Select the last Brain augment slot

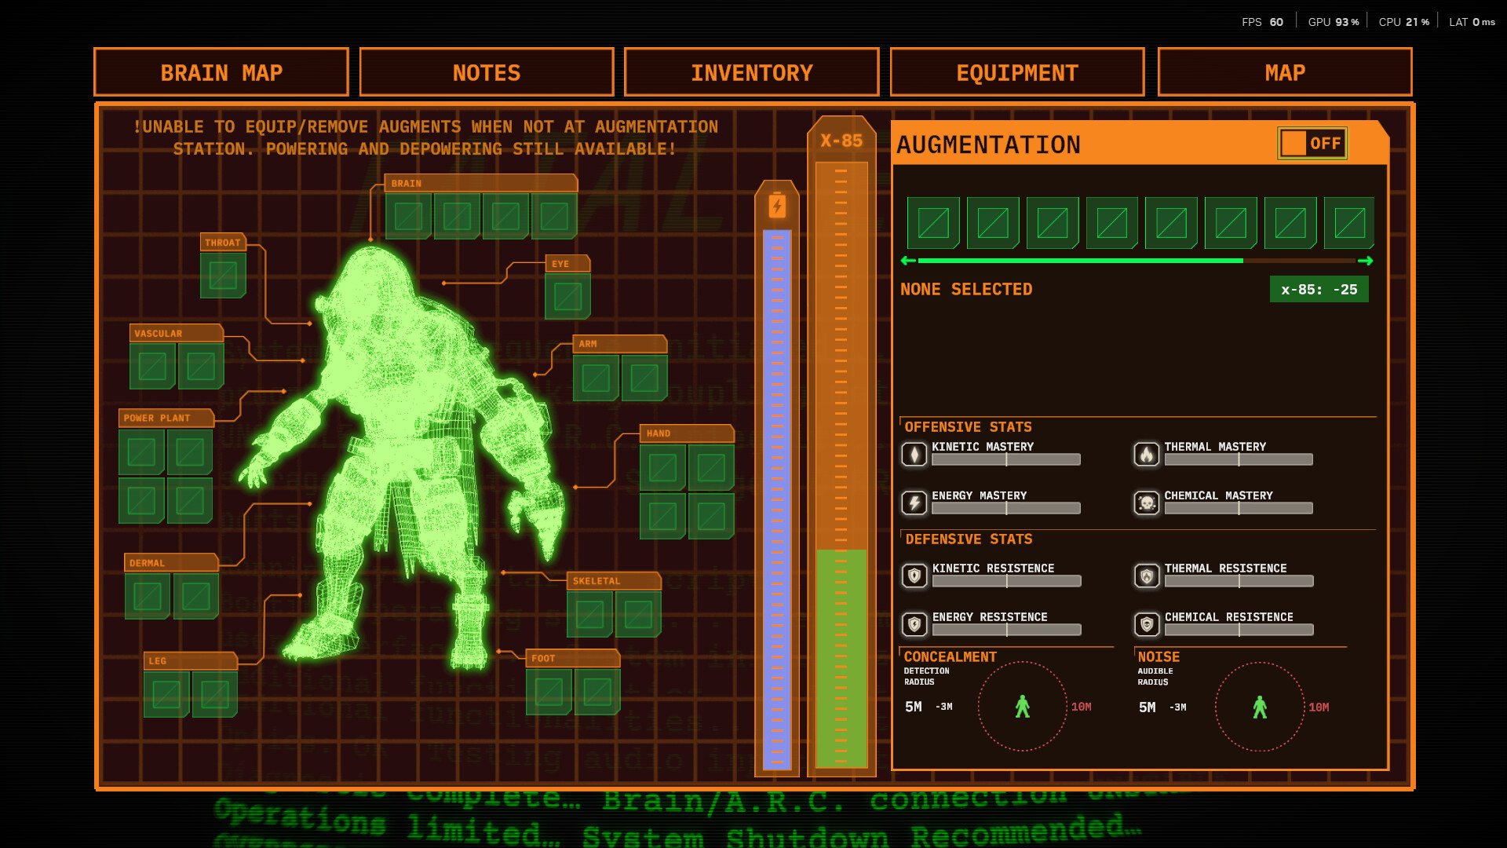point(554,216)
